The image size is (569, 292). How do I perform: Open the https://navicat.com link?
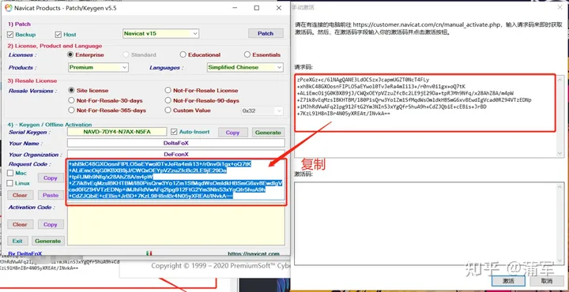[x=254, y=253]
